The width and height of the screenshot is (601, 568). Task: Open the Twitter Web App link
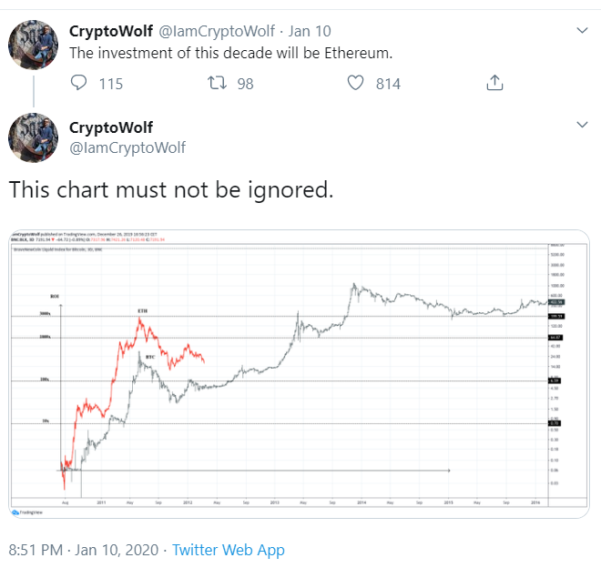[x=228, y=550]
